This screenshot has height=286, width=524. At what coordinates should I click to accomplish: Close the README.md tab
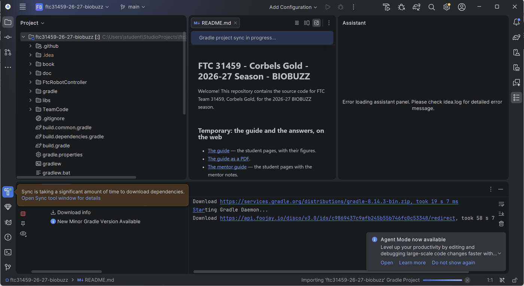[x=235, y=23]
